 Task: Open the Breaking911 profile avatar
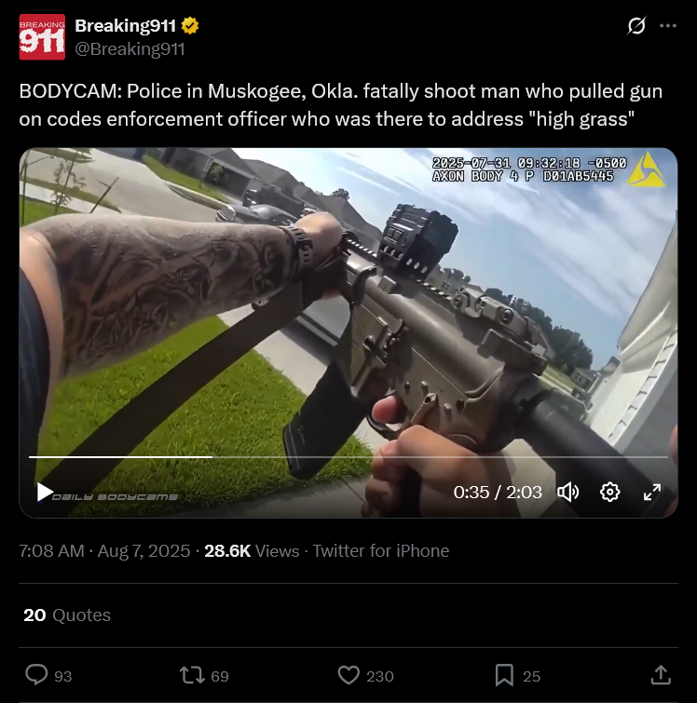pyautogui.click(x=42, y=36)
